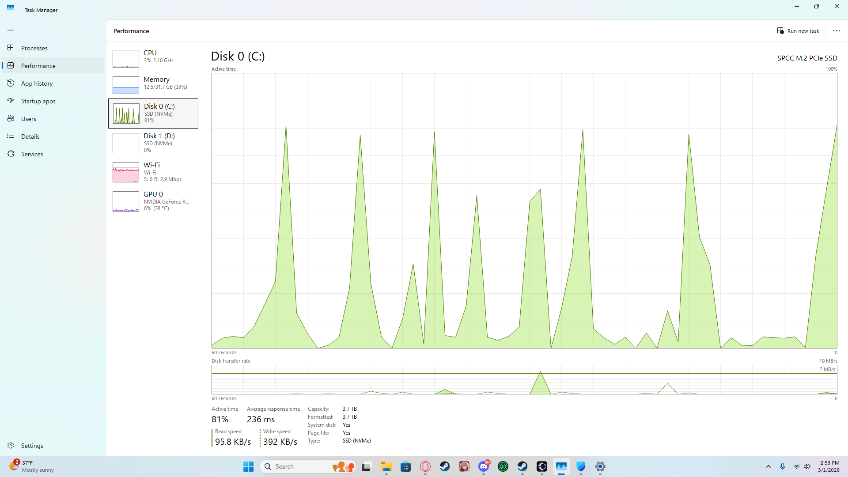Open the Details list icon
The image size is (848, 477).
[x=11, y=136]
